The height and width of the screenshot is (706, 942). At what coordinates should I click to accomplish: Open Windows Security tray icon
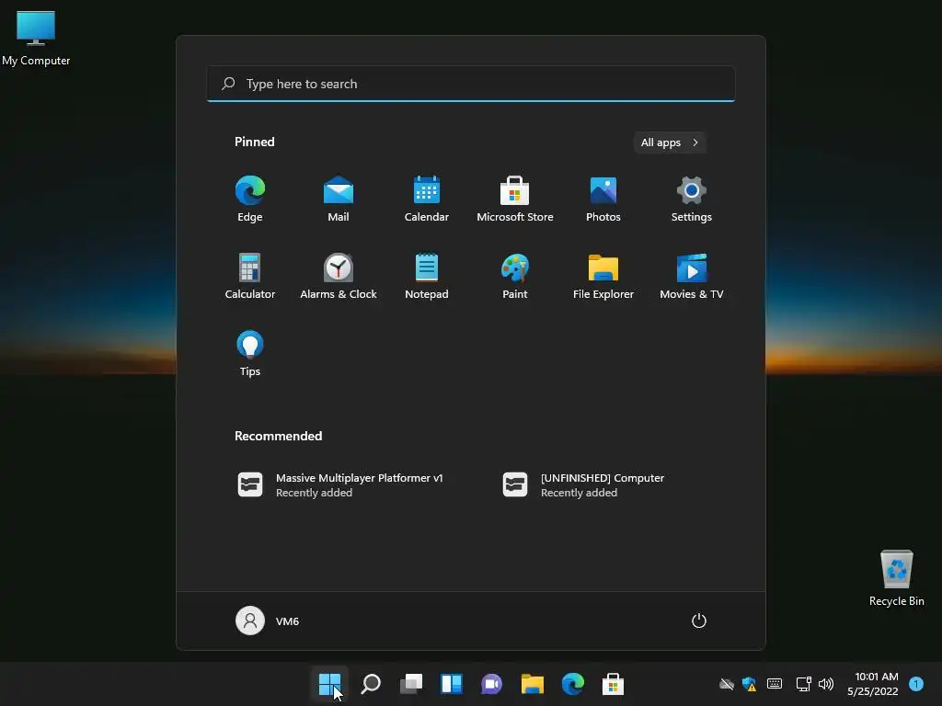coord(749,684)
